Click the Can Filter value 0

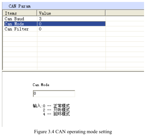[x=40, y=29]
